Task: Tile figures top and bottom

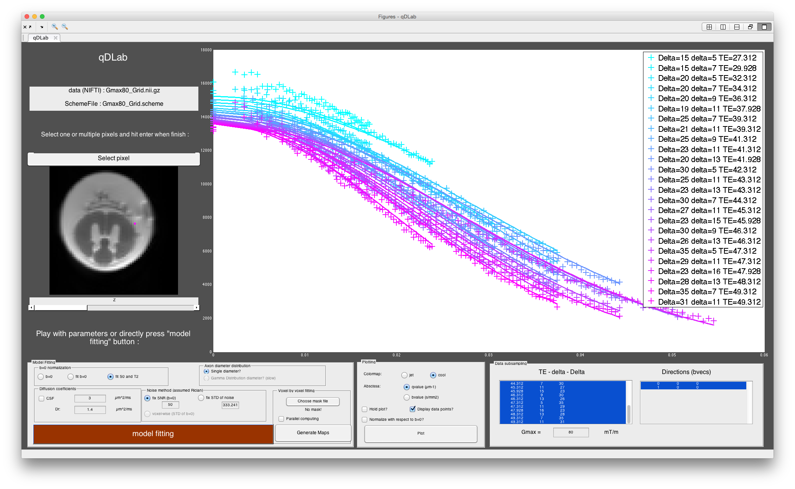Action: pyautogui.click(x=737, y=27)
